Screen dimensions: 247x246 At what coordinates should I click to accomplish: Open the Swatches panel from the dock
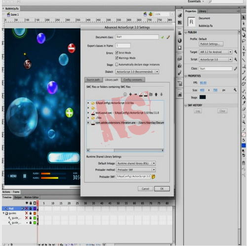click(x=180, y=23)
